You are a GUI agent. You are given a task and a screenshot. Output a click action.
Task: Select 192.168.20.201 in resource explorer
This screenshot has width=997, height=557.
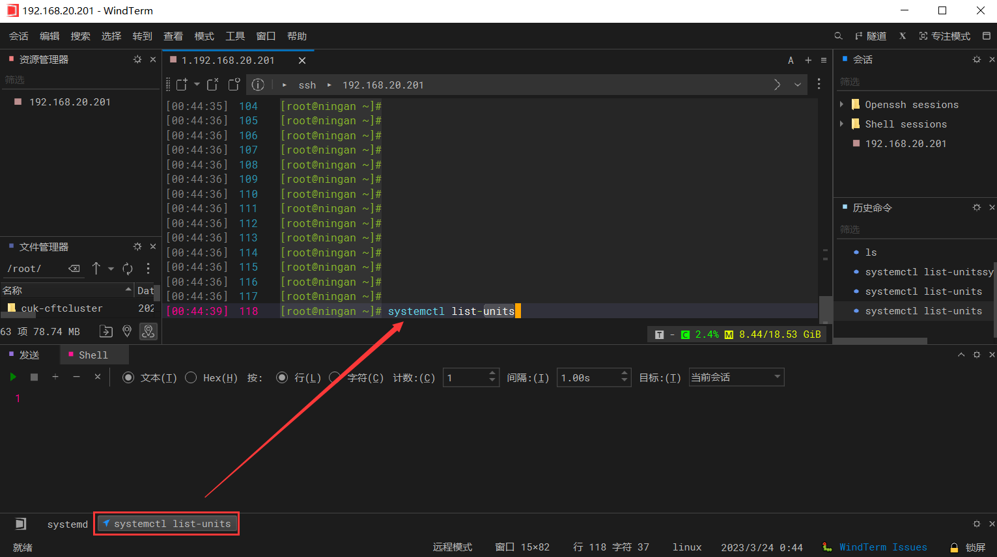pos(70,102)
